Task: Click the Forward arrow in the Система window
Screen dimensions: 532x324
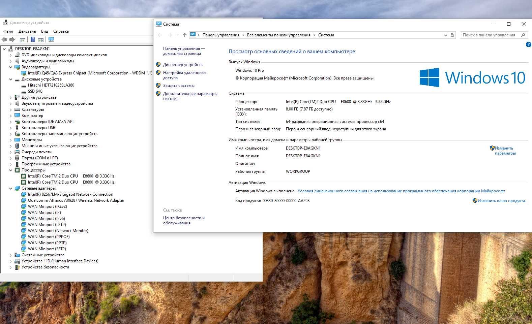Action: (170, 35)
